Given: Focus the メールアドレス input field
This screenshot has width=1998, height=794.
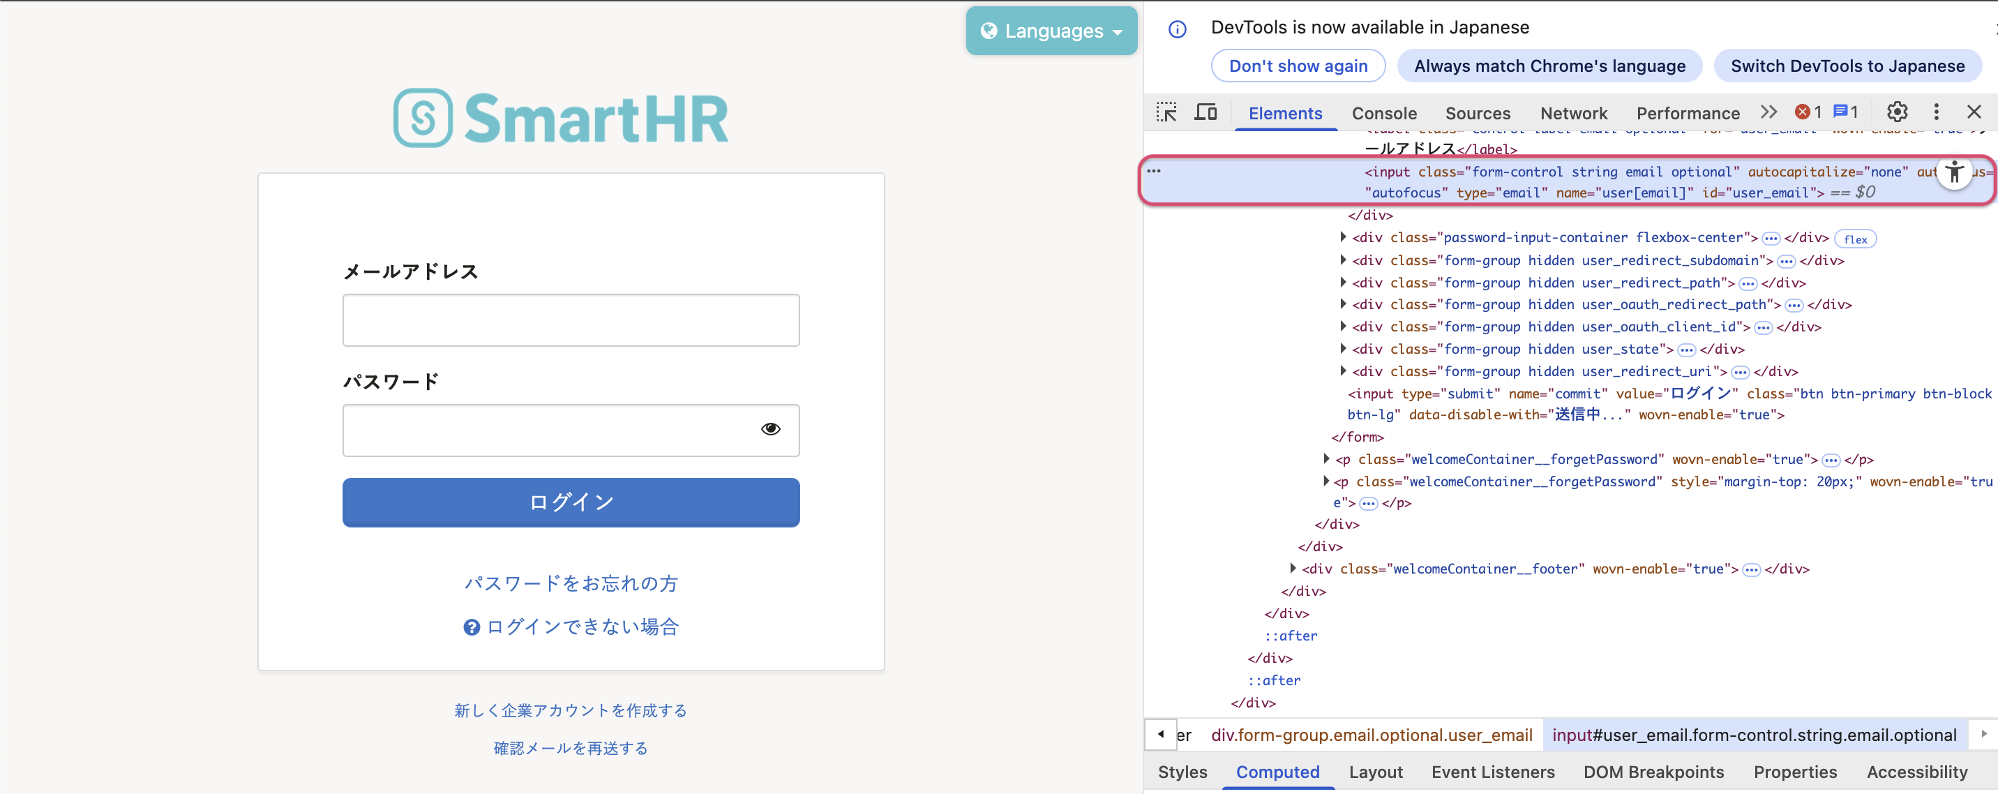Looking at the screenshot, I should tap(571, 320).
